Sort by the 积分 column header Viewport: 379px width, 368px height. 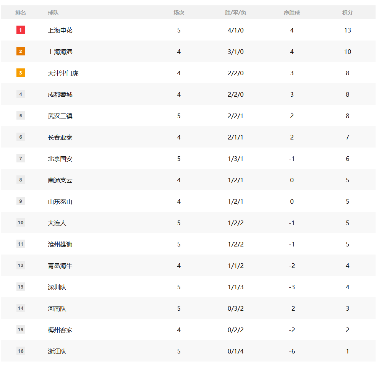click(347, 13)
